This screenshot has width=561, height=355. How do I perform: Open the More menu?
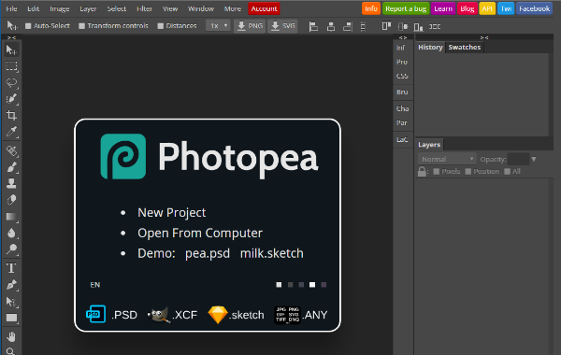tap(233, 8)
